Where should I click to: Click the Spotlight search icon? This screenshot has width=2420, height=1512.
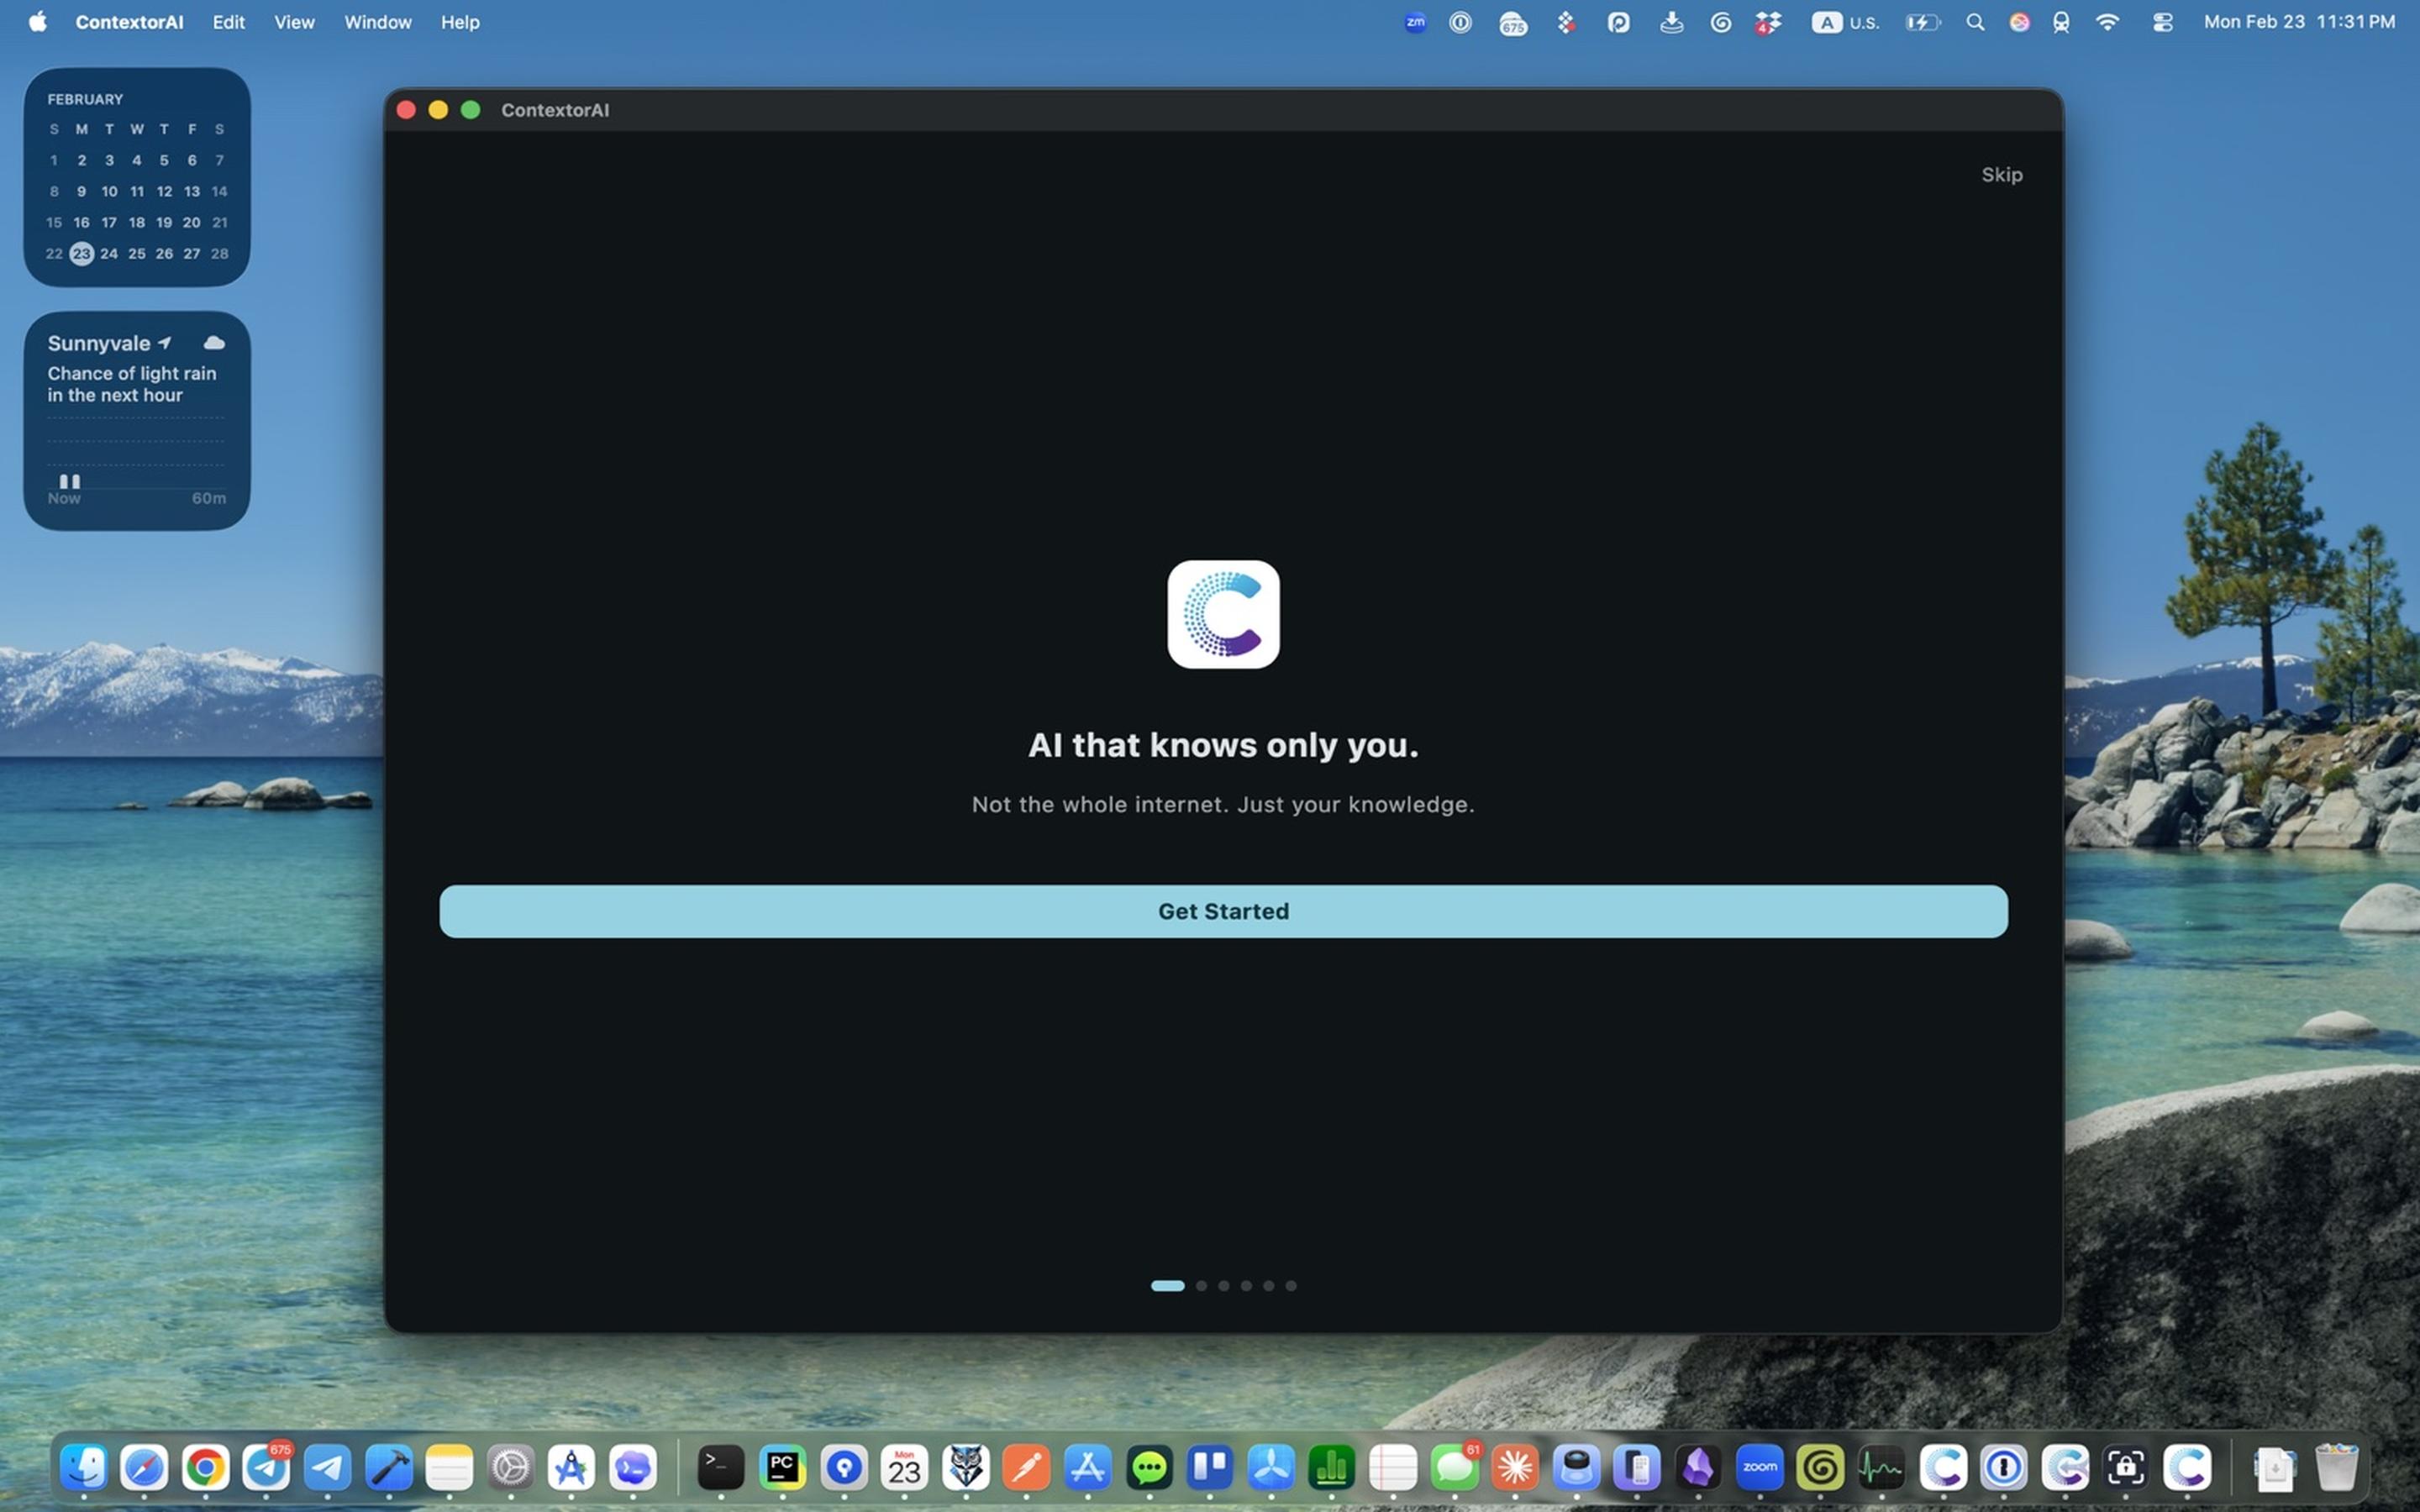[1975, 22]
